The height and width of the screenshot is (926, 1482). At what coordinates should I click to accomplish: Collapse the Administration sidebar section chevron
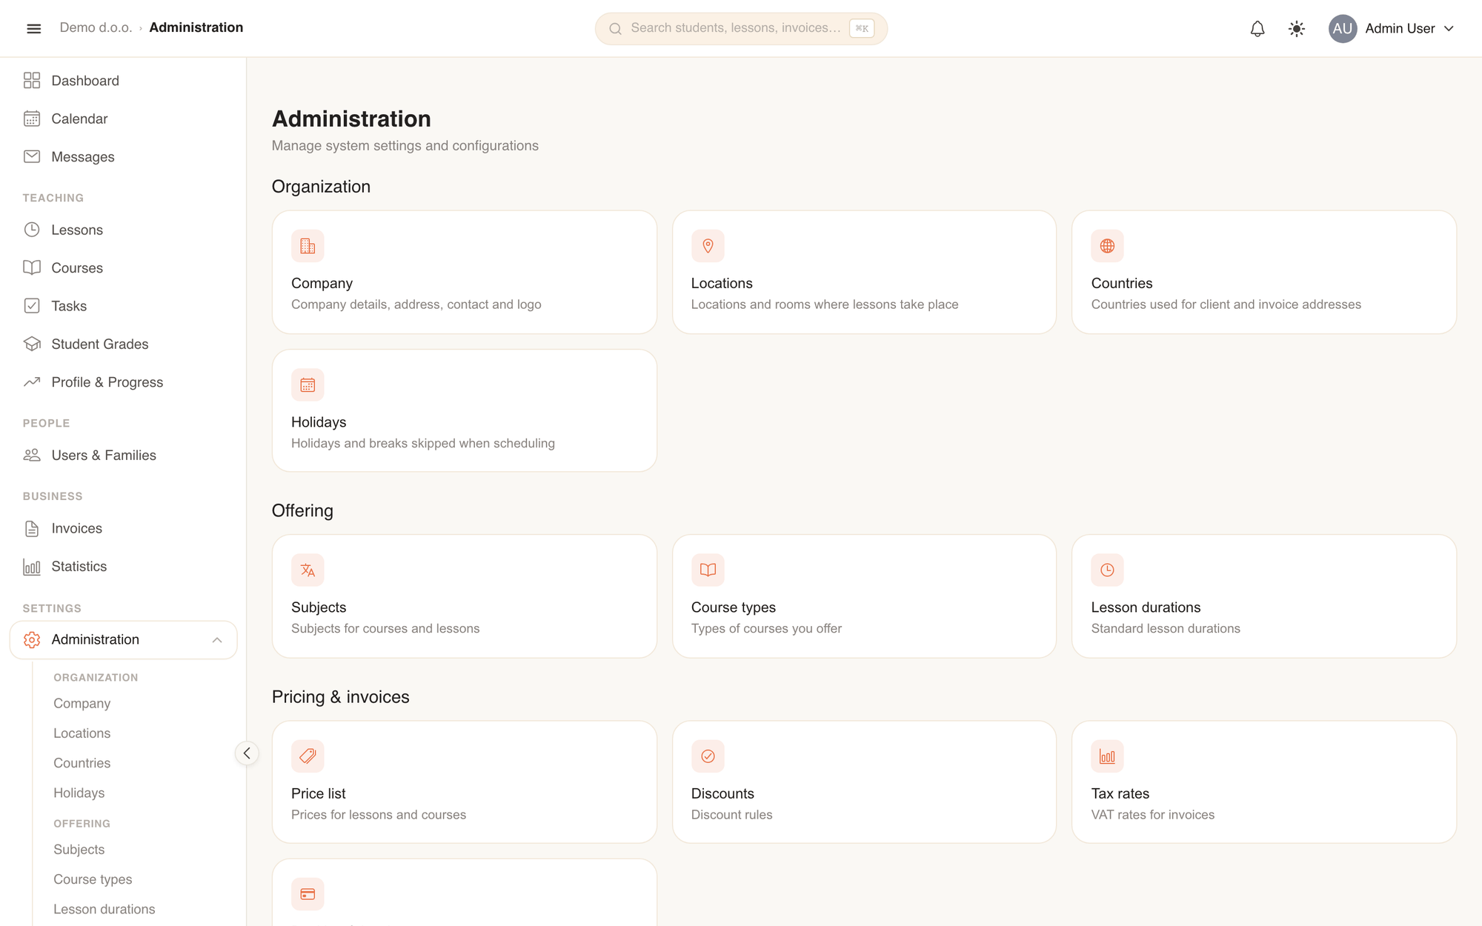[x=217, y=640]
